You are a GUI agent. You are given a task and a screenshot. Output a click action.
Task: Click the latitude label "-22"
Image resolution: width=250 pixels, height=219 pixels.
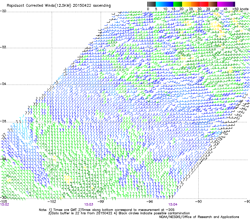point(3,47)
